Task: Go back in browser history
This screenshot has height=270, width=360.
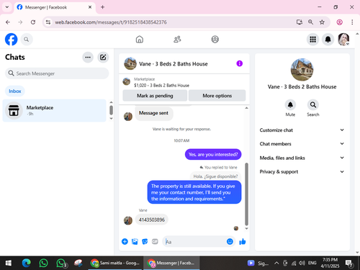Action: click(8, 22)
